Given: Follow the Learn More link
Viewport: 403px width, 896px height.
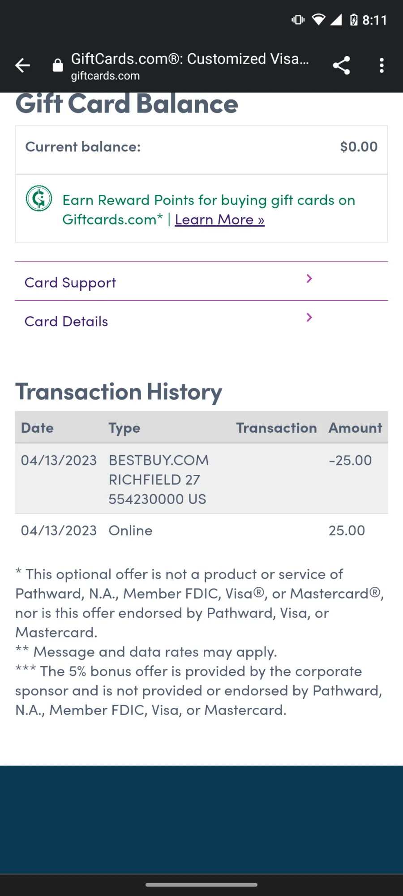Looking at the screenshot, I should pos(219,220).
